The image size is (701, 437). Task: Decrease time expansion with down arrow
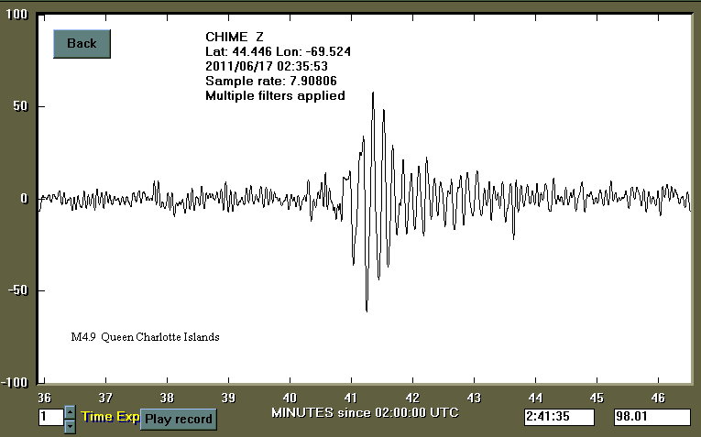pos(70,425)
